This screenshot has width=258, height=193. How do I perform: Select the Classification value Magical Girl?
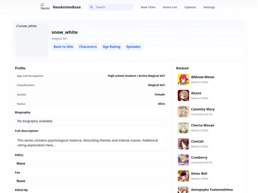coord(156,85)
